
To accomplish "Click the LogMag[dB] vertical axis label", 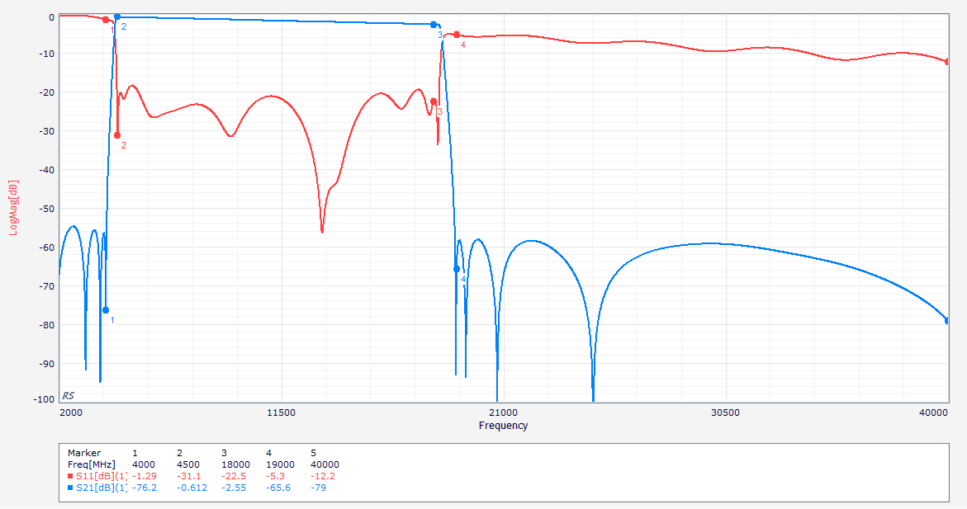I will (x=13, y=208).
